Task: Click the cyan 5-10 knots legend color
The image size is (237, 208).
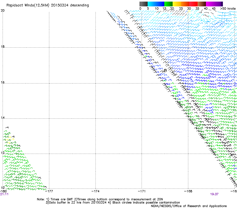Action: point(152,4)
